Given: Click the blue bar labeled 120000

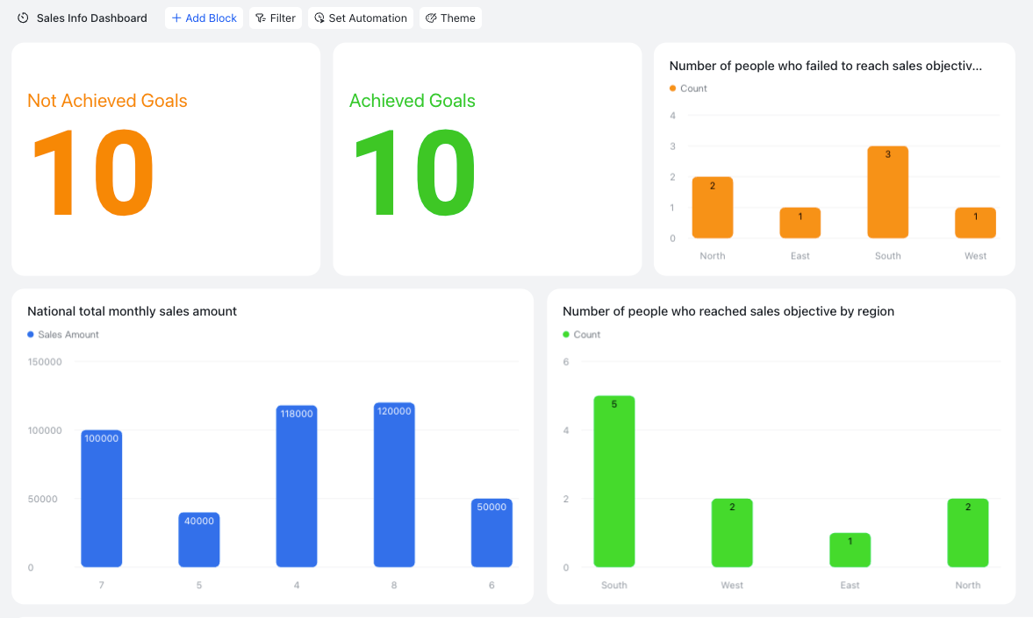Looking at the screenshot, I should click(394, 485).
